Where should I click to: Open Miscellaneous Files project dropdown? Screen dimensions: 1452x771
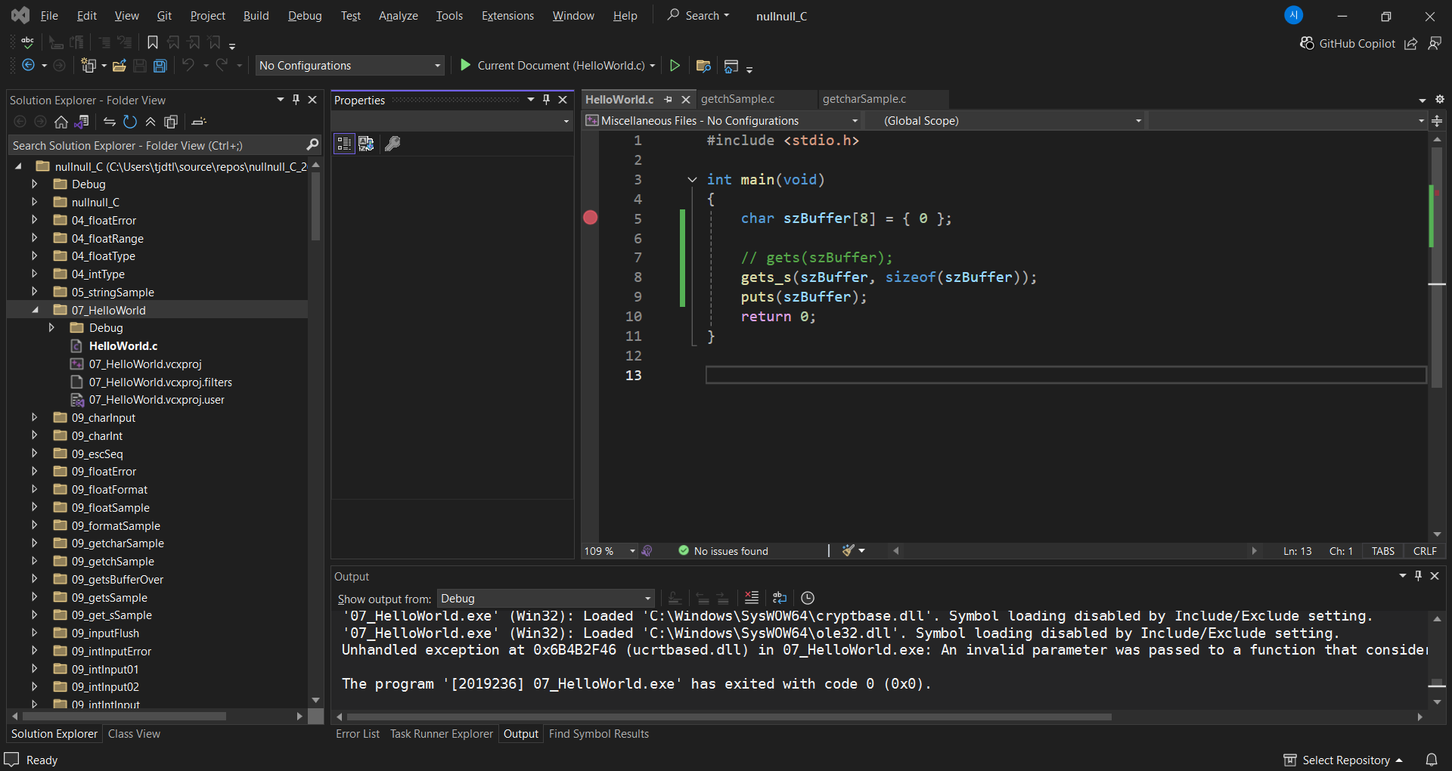(722, 121)
